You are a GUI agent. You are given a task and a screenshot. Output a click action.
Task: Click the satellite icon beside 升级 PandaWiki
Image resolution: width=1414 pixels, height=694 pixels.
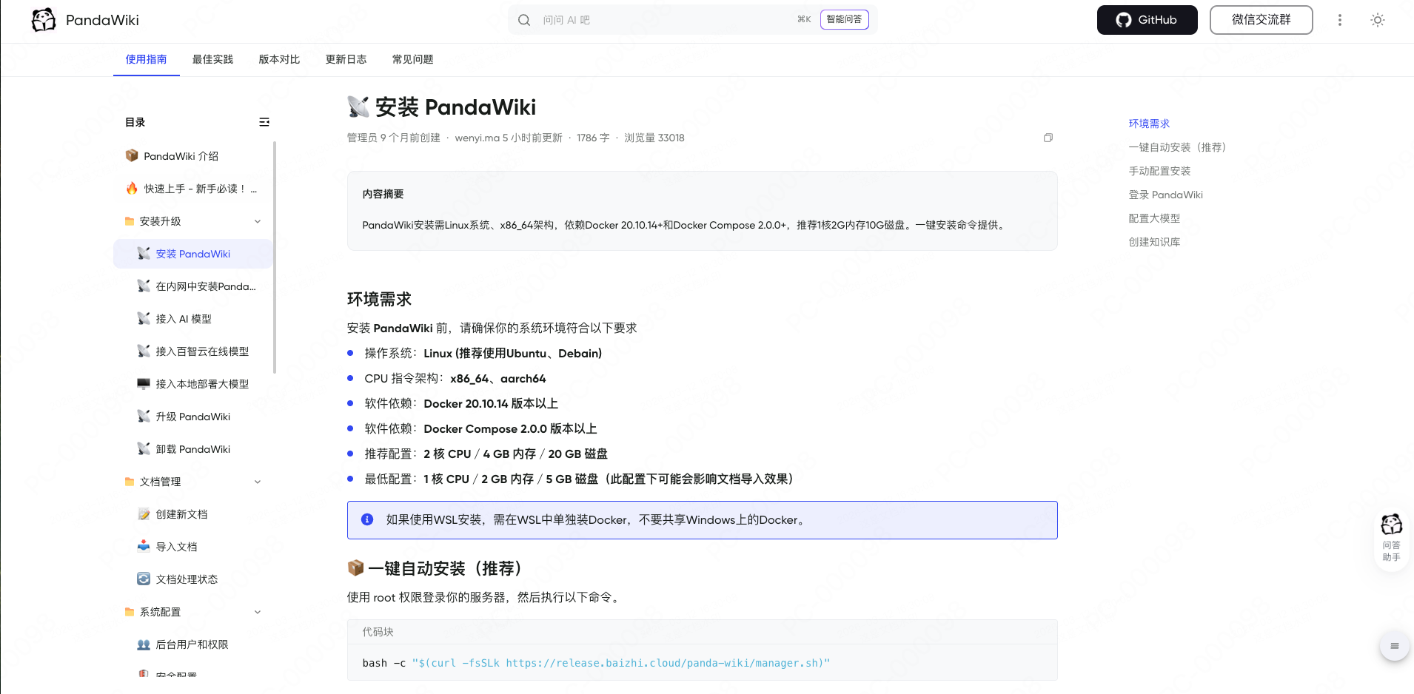coord(144,416)
